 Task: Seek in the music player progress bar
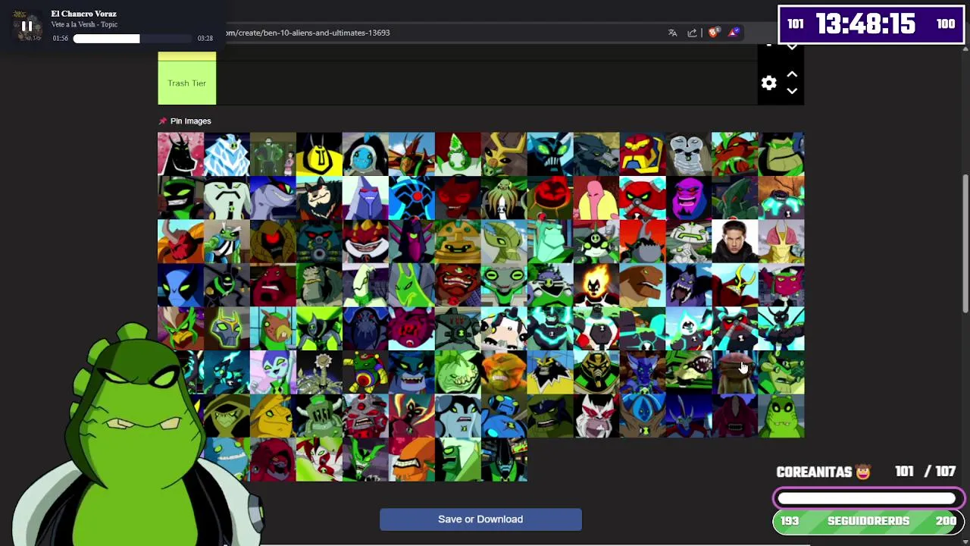133,38
